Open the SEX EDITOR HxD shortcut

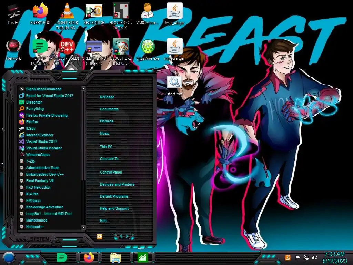pos(94,14)
